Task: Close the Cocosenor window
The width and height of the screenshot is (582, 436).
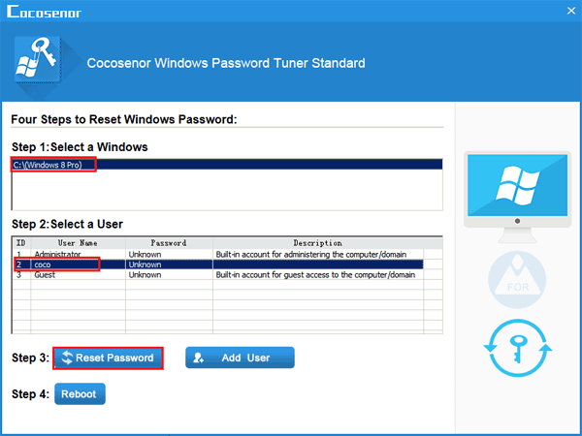Action: (x=571, y=11)
